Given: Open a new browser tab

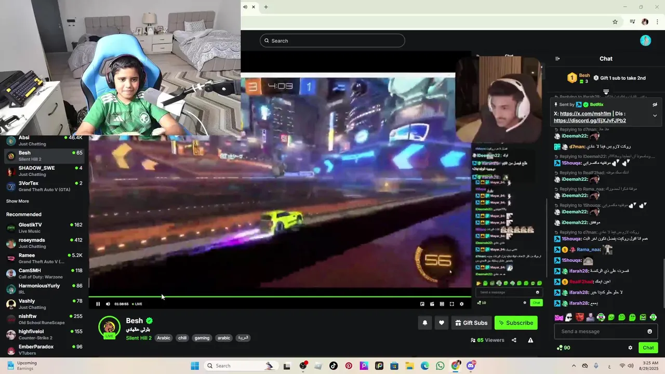Looking at the screenshot, I should (266, 7).
